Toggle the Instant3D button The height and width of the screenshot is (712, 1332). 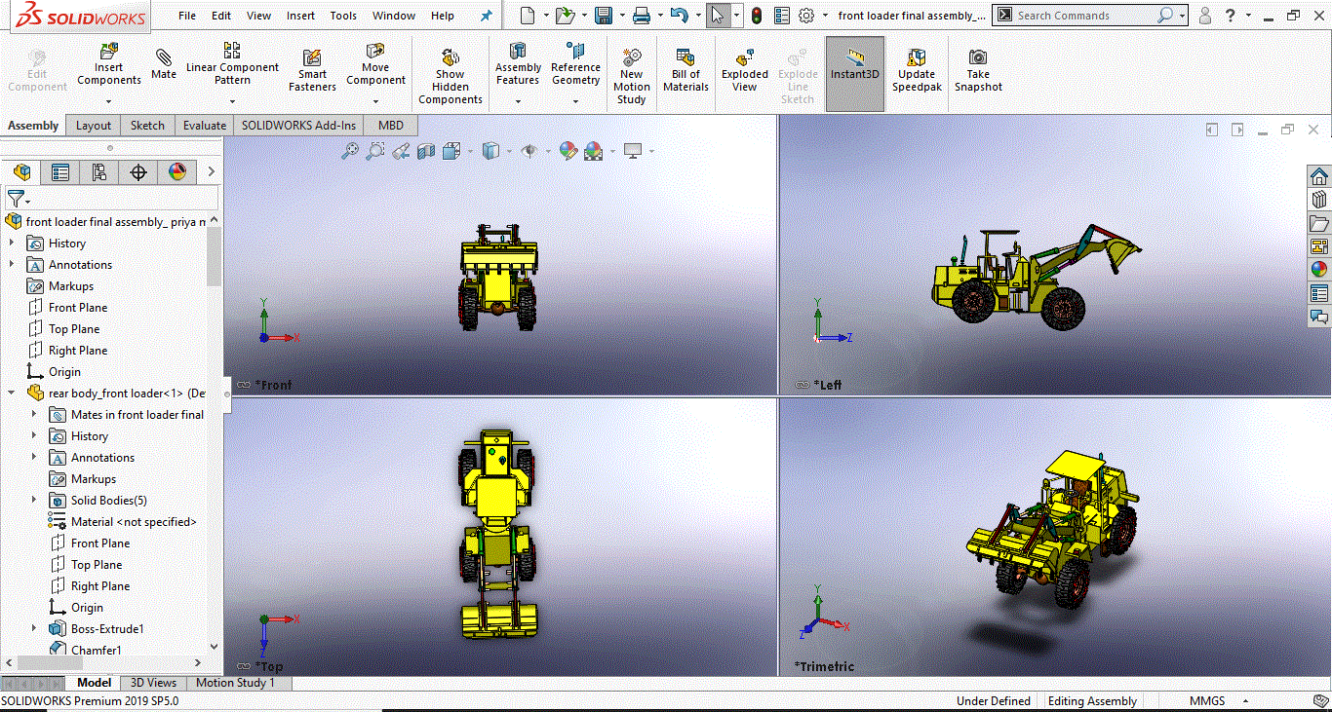[x=855, y=73]
